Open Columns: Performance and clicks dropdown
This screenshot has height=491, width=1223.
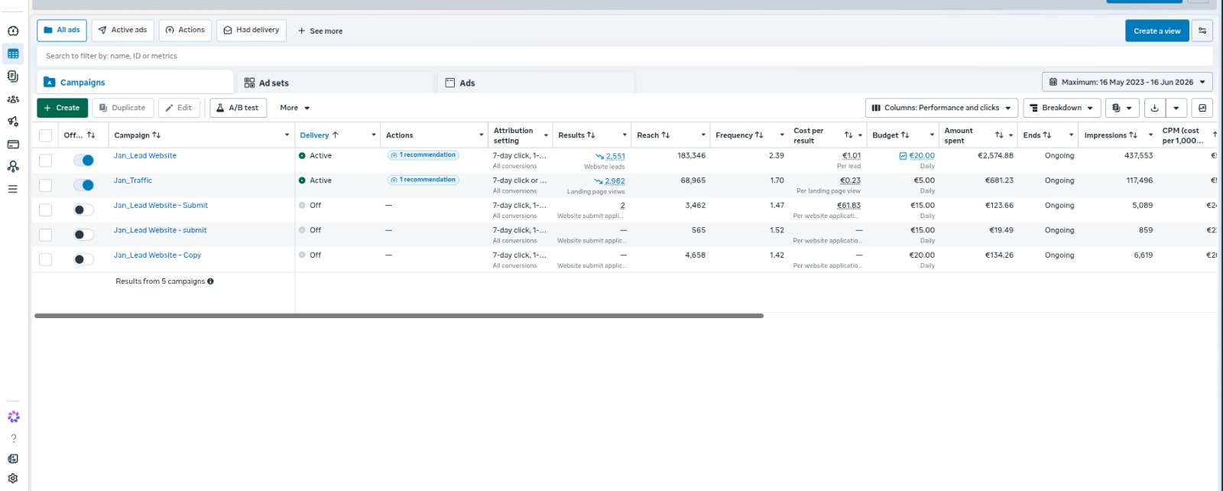point(942,108)
